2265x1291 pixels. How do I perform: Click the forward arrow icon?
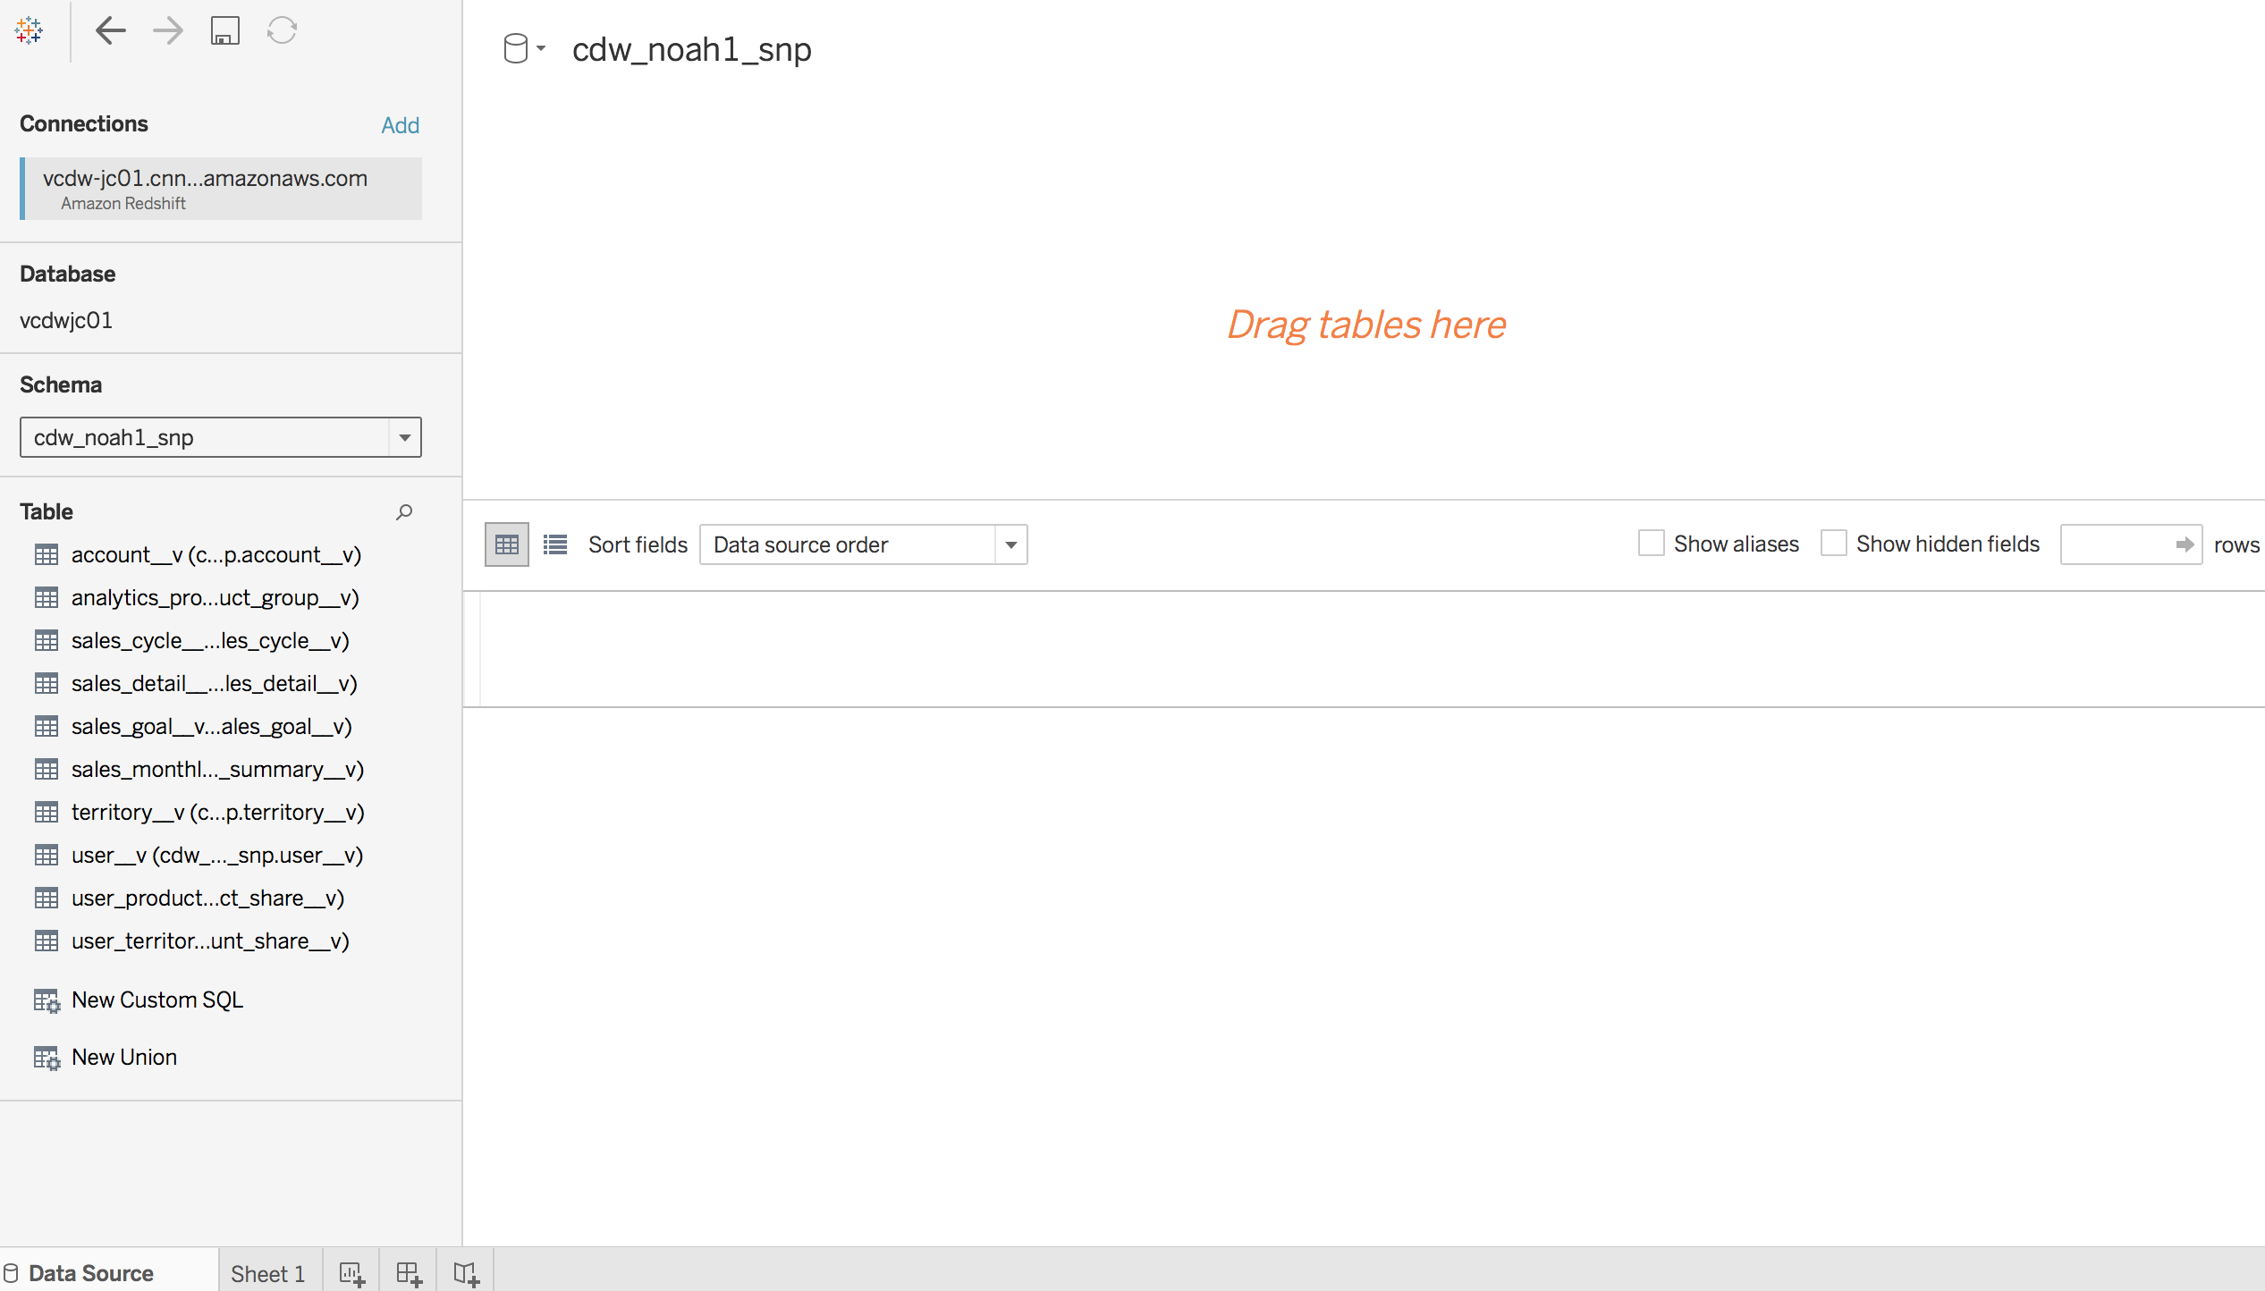(x=167, y=30)
